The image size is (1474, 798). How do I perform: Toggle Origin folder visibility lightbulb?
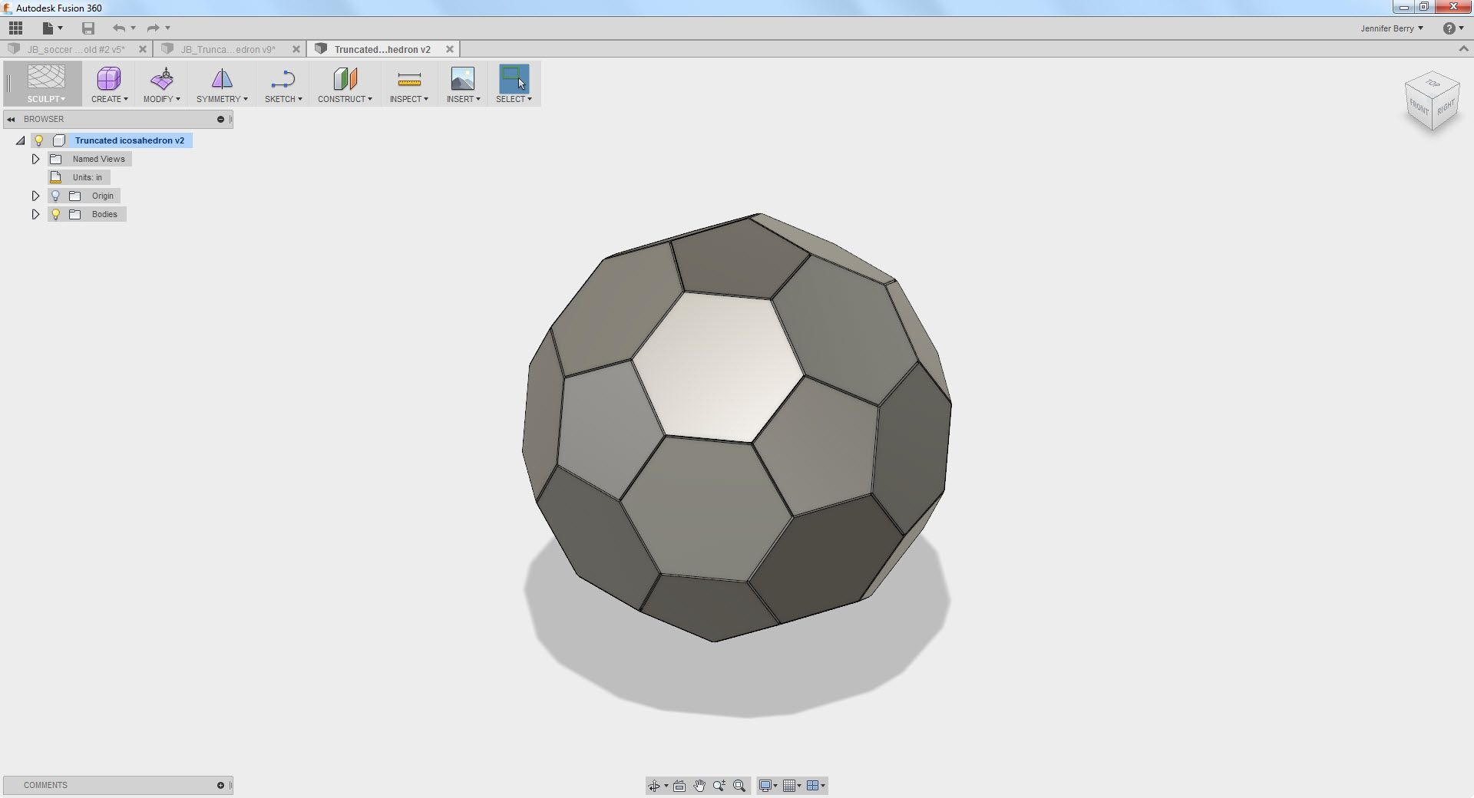pyautogui.click(x=55, y=196)
